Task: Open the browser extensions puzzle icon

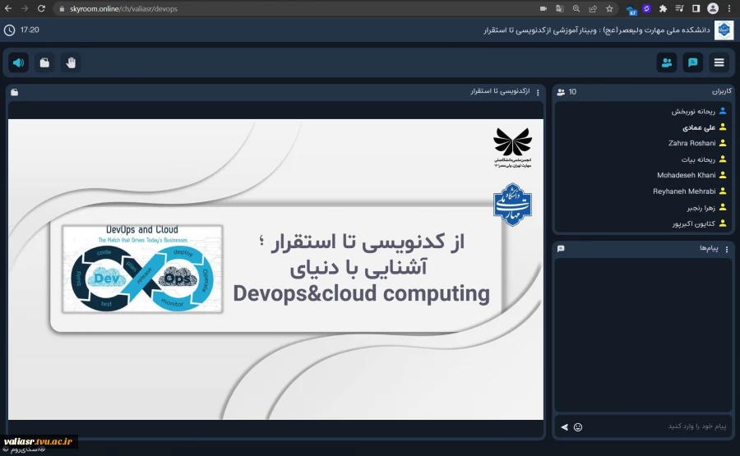Action: (x=663, y=8)
